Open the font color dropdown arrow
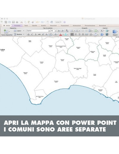Image resolution: width=119 pixels, height=154 pixels. [x=63, y=34]
